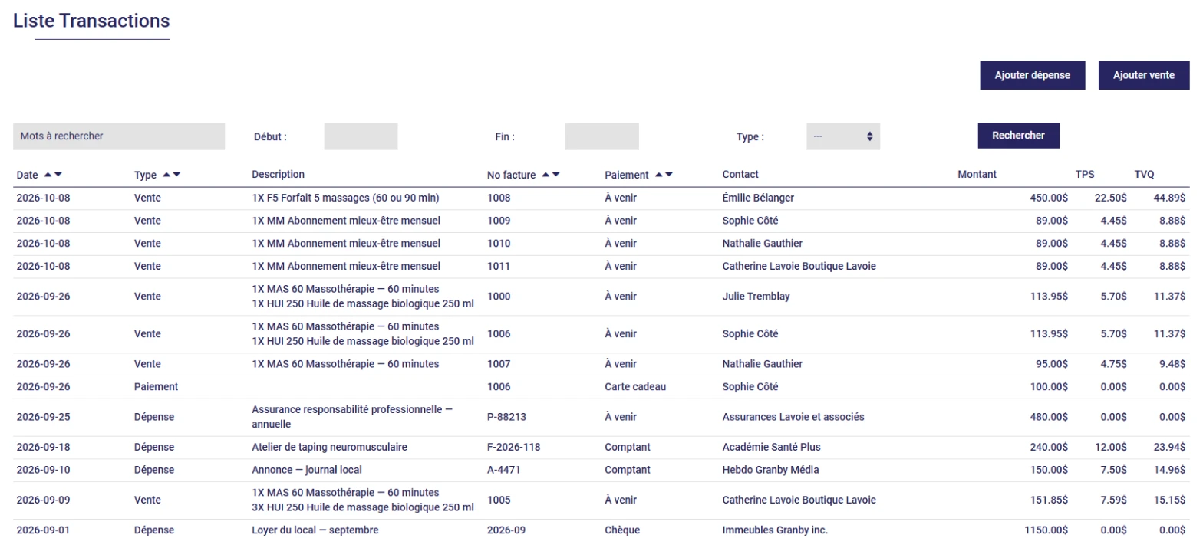
Task: Click the Chèque payment cell
Action: click(x=622, y=530)
